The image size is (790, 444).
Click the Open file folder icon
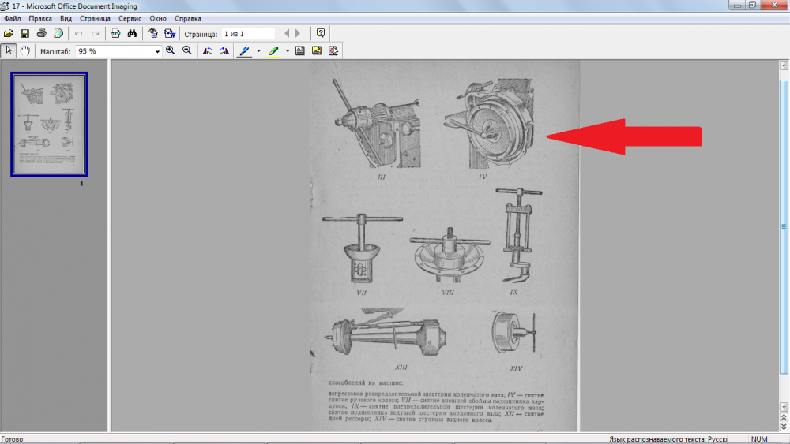pyautogui.click(x=9, y=33)
